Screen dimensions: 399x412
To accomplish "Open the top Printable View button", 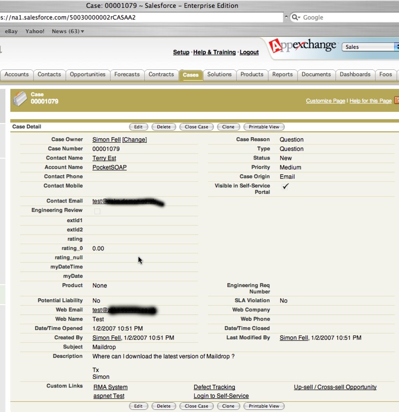I will coord(264,126).
